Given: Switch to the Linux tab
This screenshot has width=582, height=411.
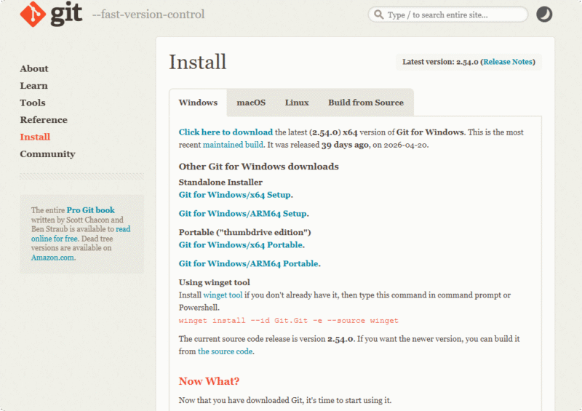Looking at the screenshot, I should pos(297,103).
